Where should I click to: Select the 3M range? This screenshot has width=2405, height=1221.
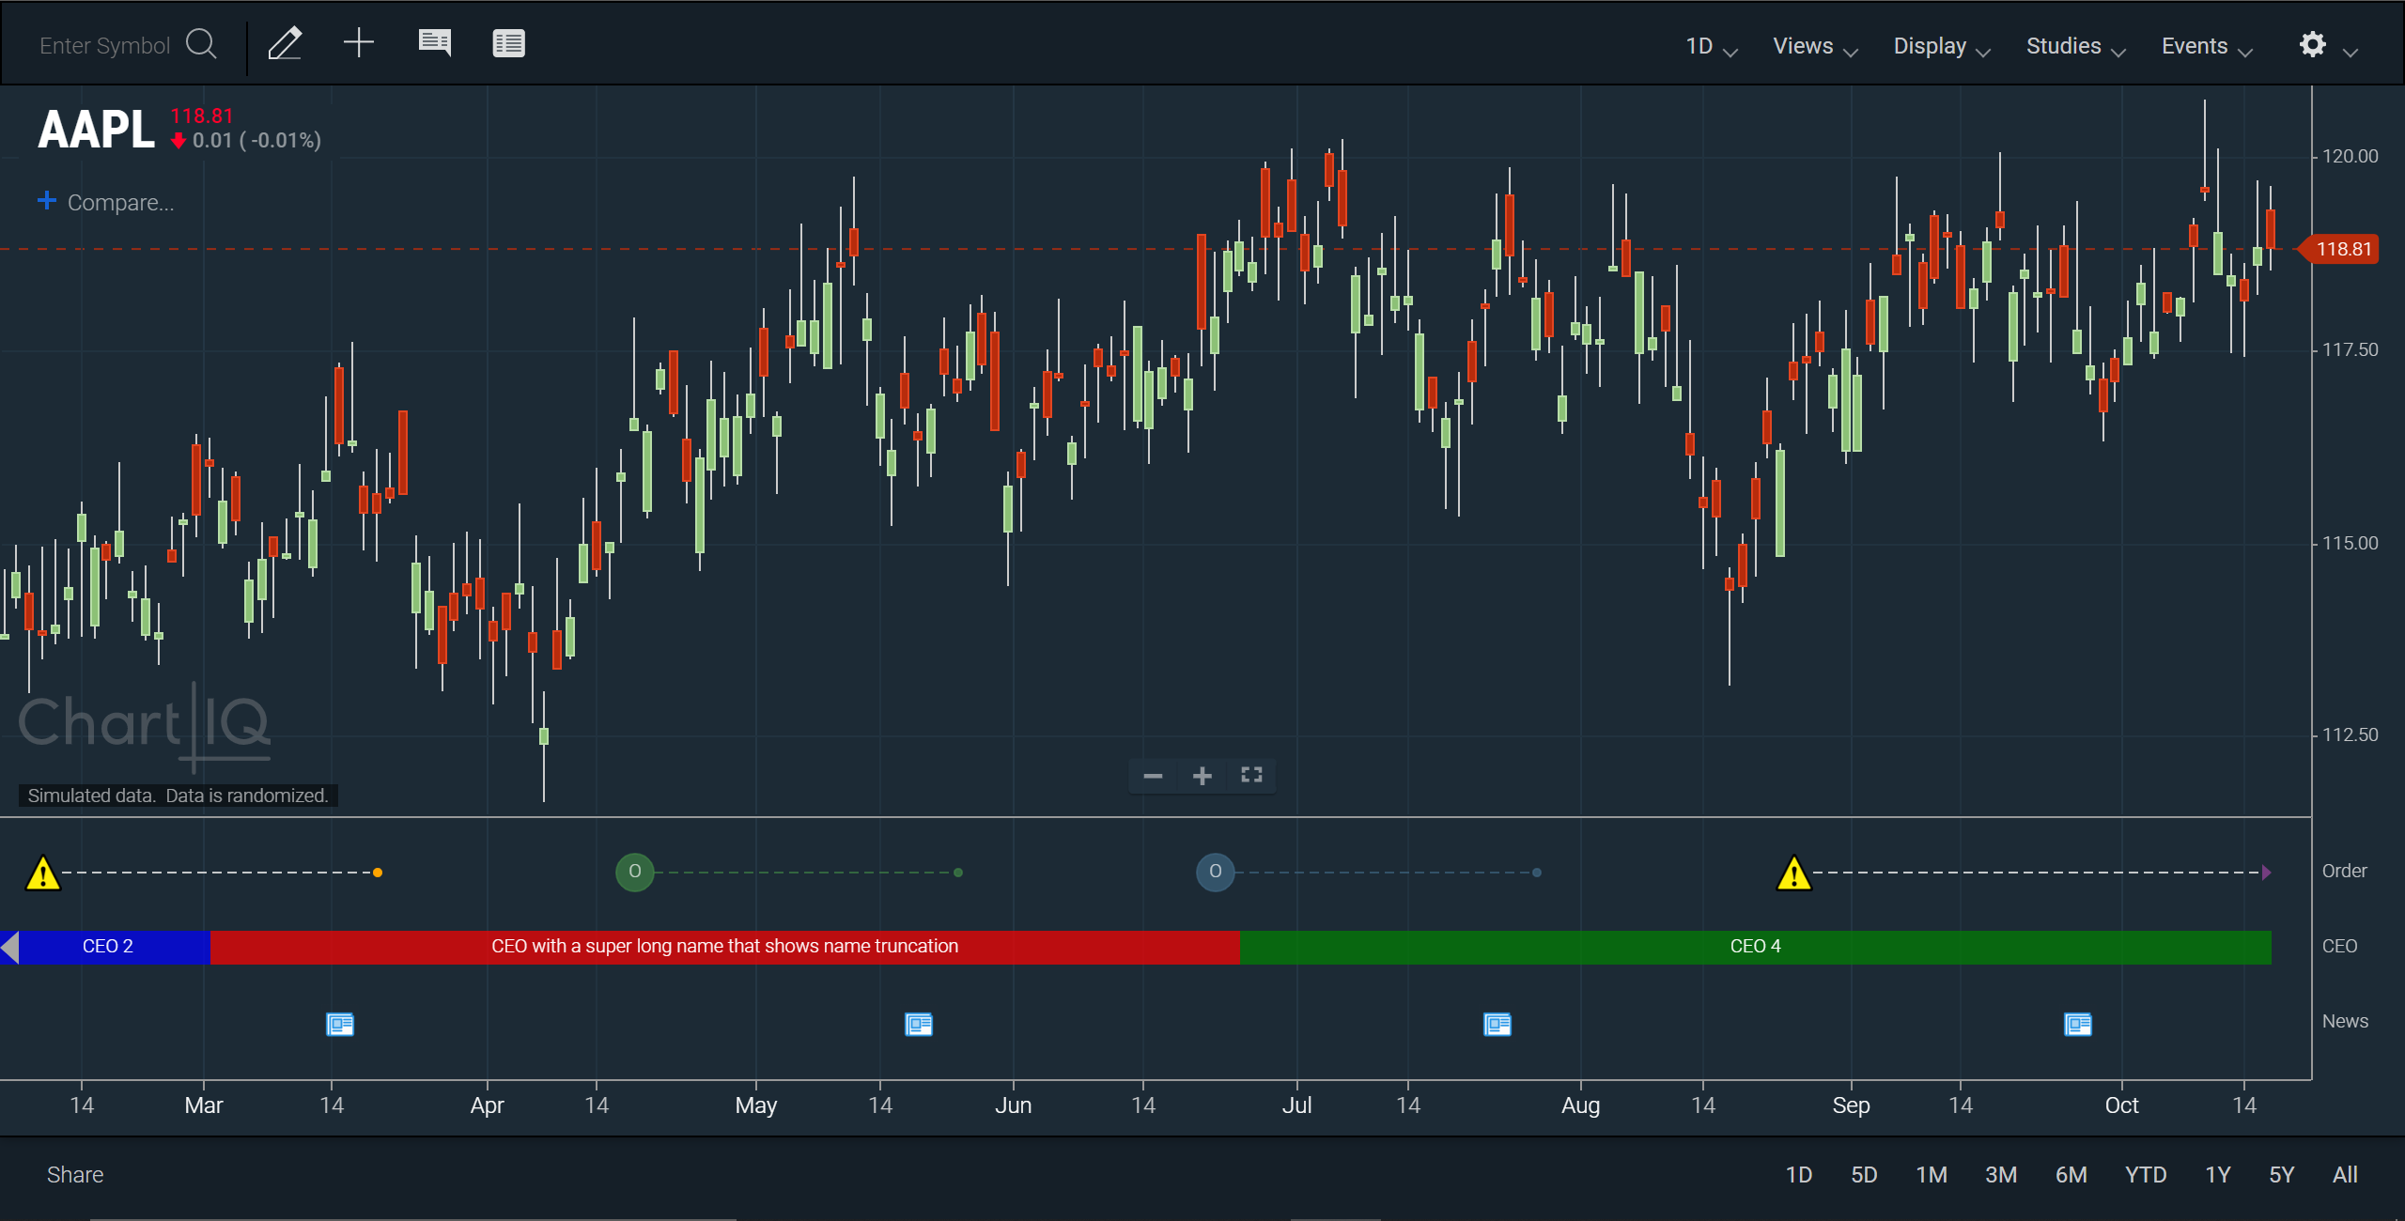click(x=2001, y=1174)
